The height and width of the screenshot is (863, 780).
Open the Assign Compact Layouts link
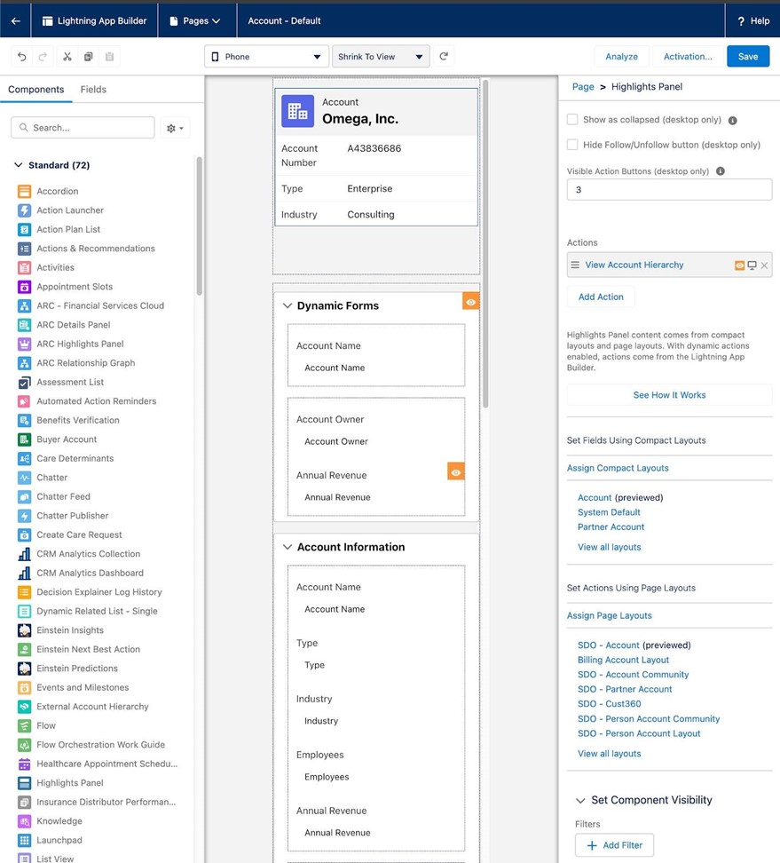pyautogui.click(x=618, y=468)
